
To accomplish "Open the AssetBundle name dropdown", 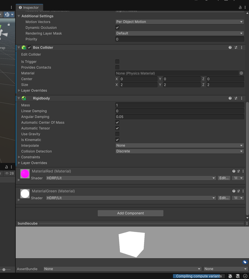I will point(122,269).
